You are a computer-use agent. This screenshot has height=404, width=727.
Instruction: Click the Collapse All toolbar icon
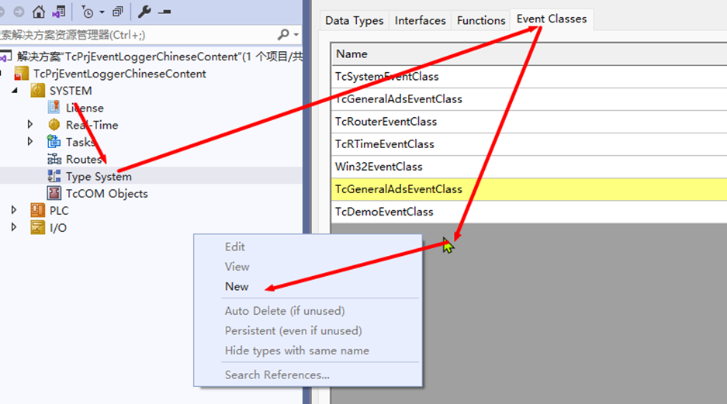117,12
